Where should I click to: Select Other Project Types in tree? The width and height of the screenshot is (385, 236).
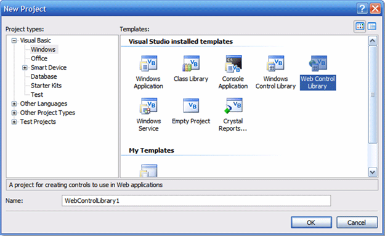pos(47,113)
